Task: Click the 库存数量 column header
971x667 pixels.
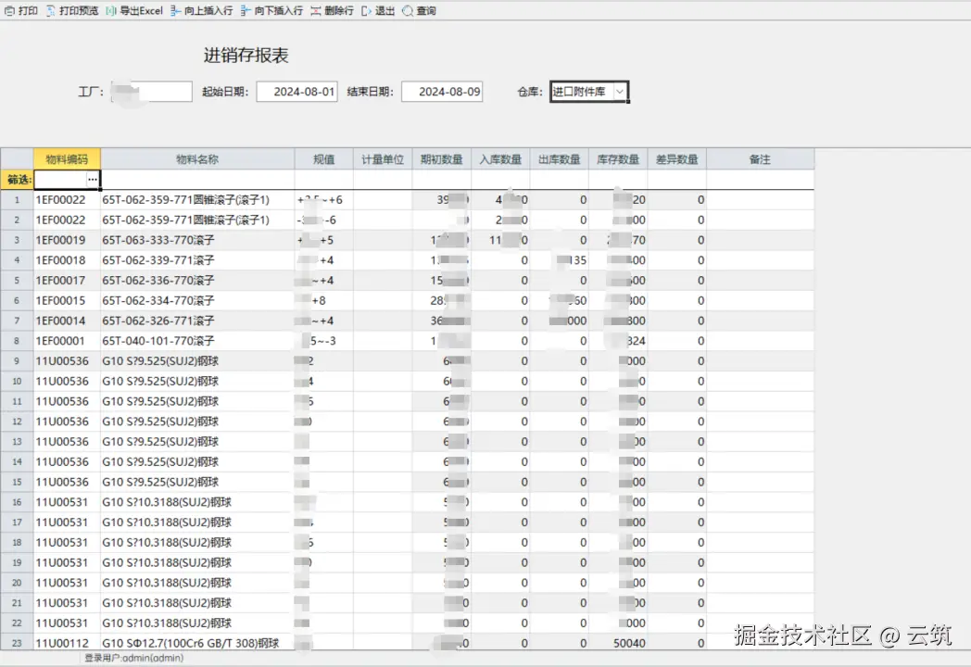Action: (618, 159)
